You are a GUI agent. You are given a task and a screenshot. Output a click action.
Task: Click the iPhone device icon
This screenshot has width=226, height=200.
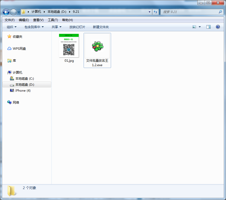(12, 90)
